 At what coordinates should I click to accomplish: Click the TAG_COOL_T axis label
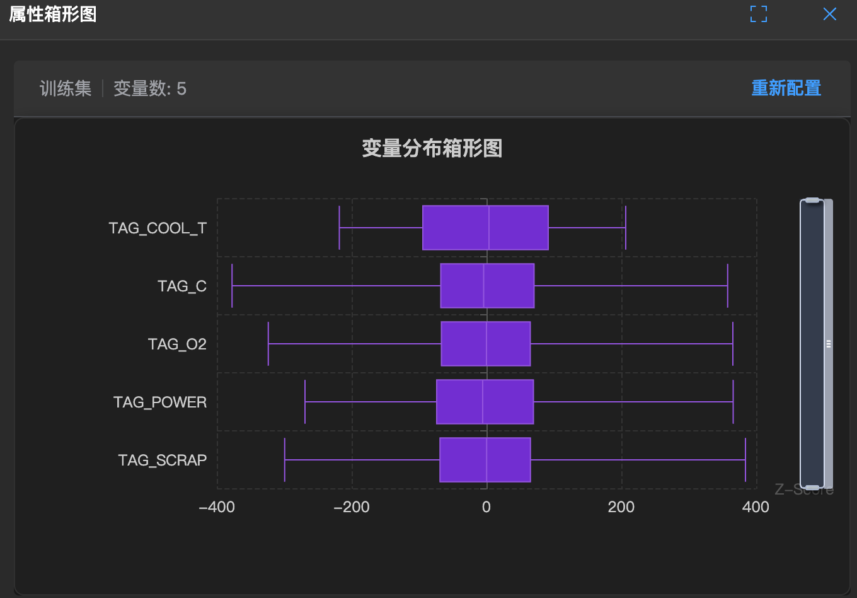tap(158, 228)
